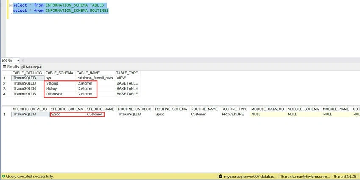
Task: Switch to the Messages tab
Action: tap(31, 67)
